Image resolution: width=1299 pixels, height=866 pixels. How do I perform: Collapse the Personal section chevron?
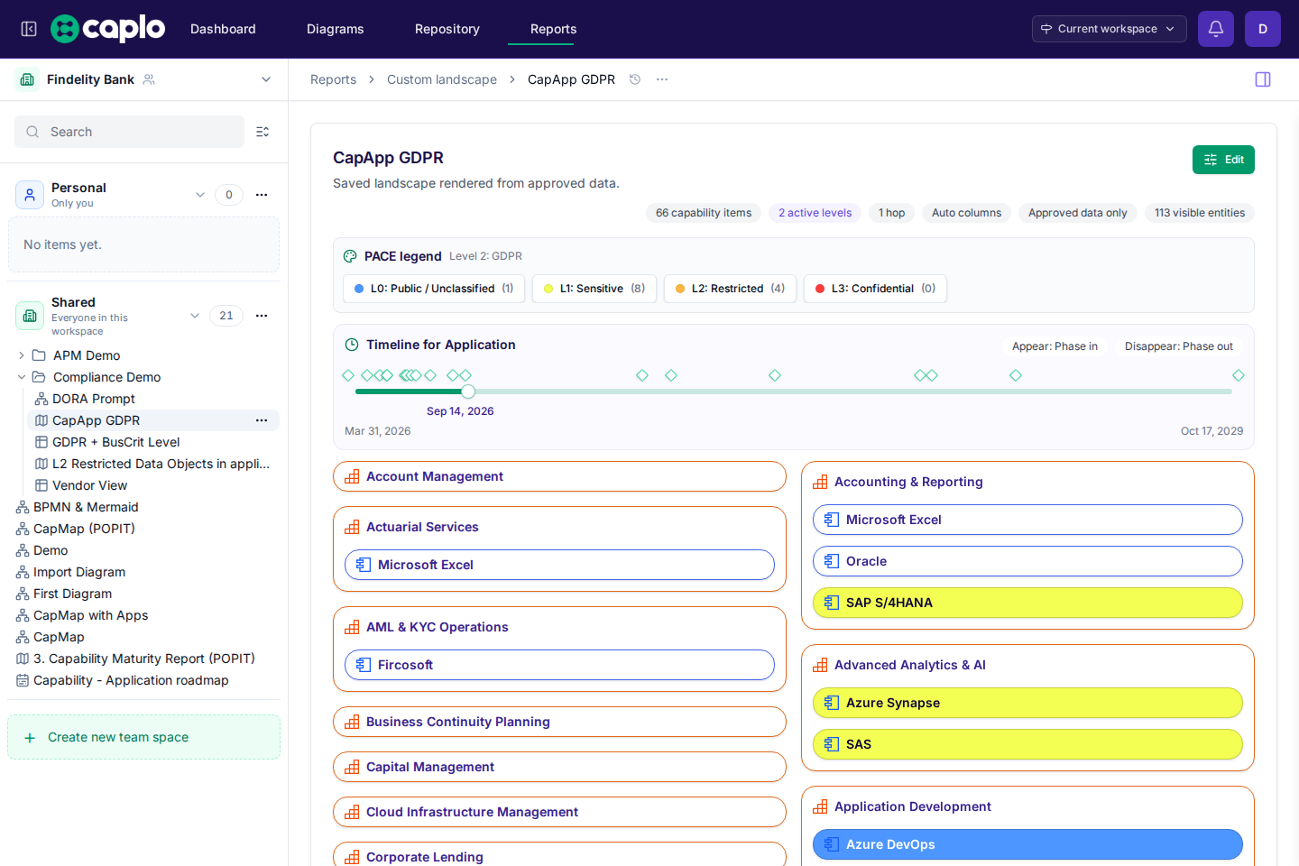200,195
